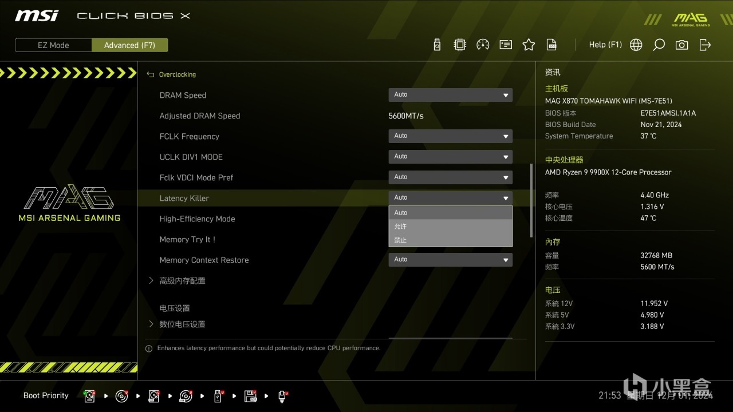Click the AMD Ryzen 9 9900X processor name

pyautogui.click(x=608, y=172)
